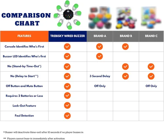Click Trebisky checkmark for Requires 2 Batteries

coord(67,95)
